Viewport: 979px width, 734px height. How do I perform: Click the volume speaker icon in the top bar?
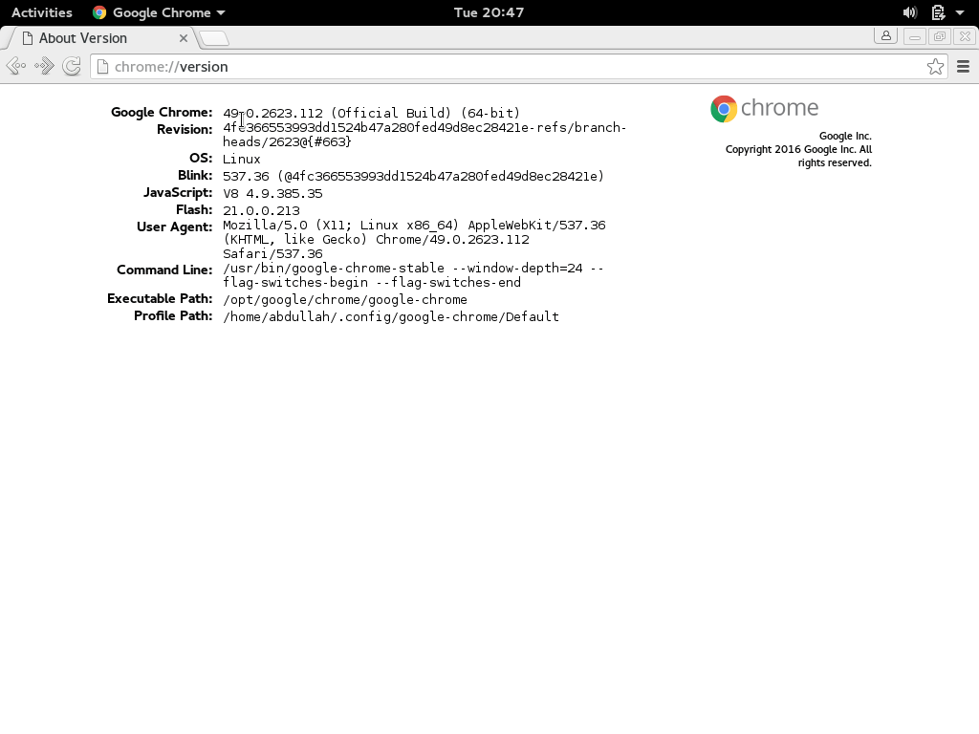910,12
